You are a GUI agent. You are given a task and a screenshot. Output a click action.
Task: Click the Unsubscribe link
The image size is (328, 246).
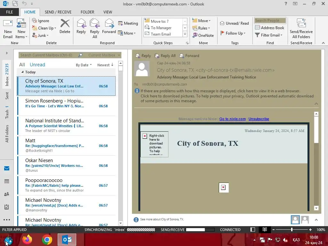tap(259, 119)
